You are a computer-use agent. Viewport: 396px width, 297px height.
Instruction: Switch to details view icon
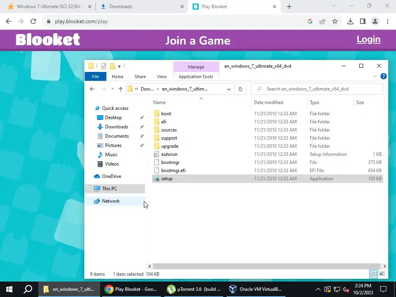pos(374,274)
